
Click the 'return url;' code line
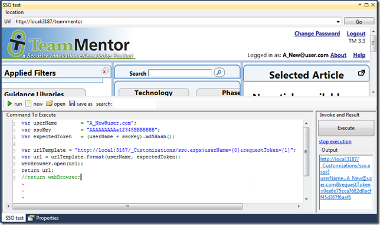tap(37, 171)
